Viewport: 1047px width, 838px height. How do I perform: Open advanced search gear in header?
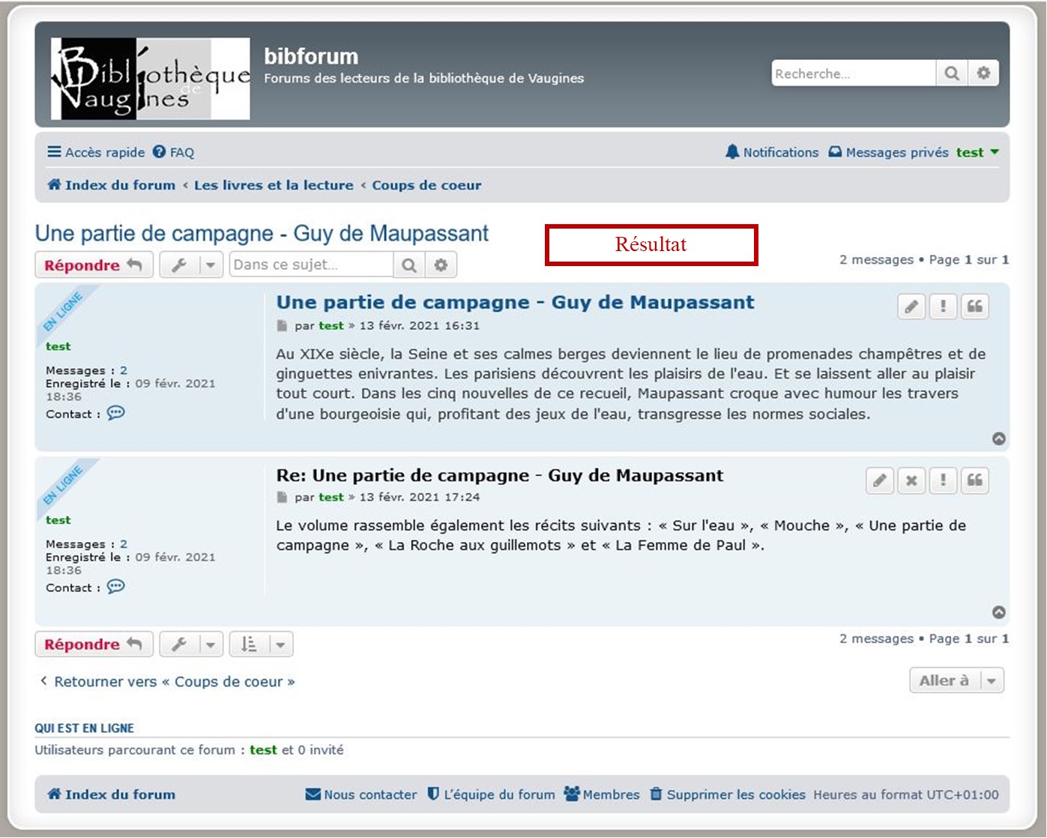[983, 73]
